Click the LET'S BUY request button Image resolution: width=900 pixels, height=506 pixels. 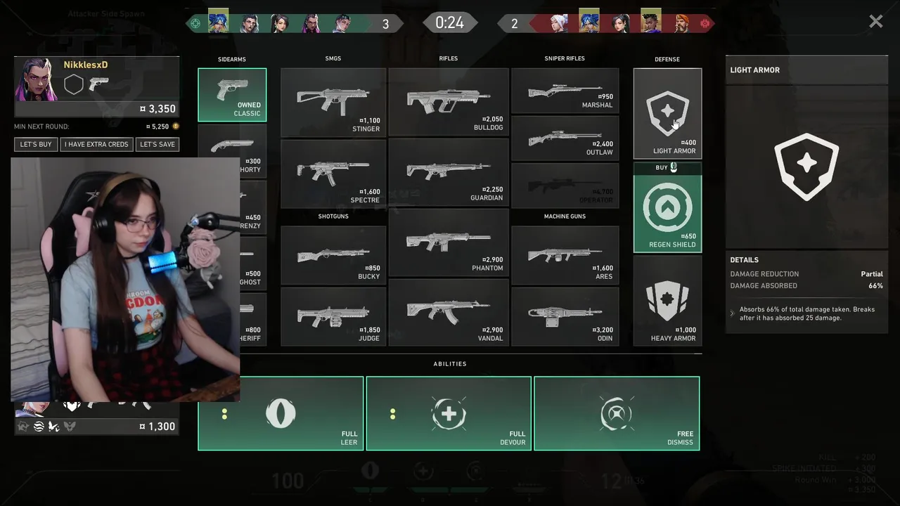point(36,144)
